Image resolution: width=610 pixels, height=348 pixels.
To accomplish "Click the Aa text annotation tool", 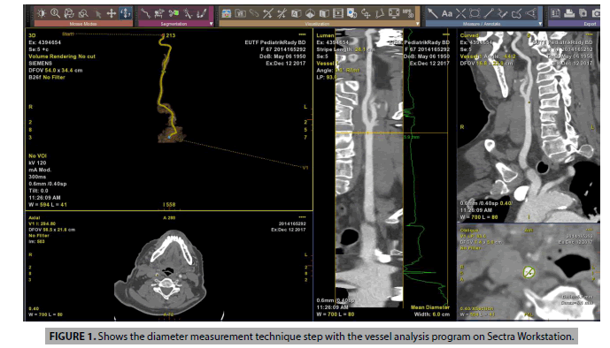I will pyautogui.click(x=446, y=13).
